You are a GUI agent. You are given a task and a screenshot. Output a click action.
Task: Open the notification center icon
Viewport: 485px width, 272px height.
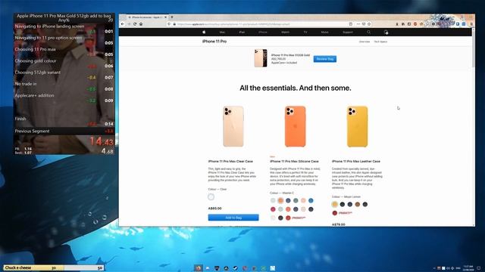point(479,268)
